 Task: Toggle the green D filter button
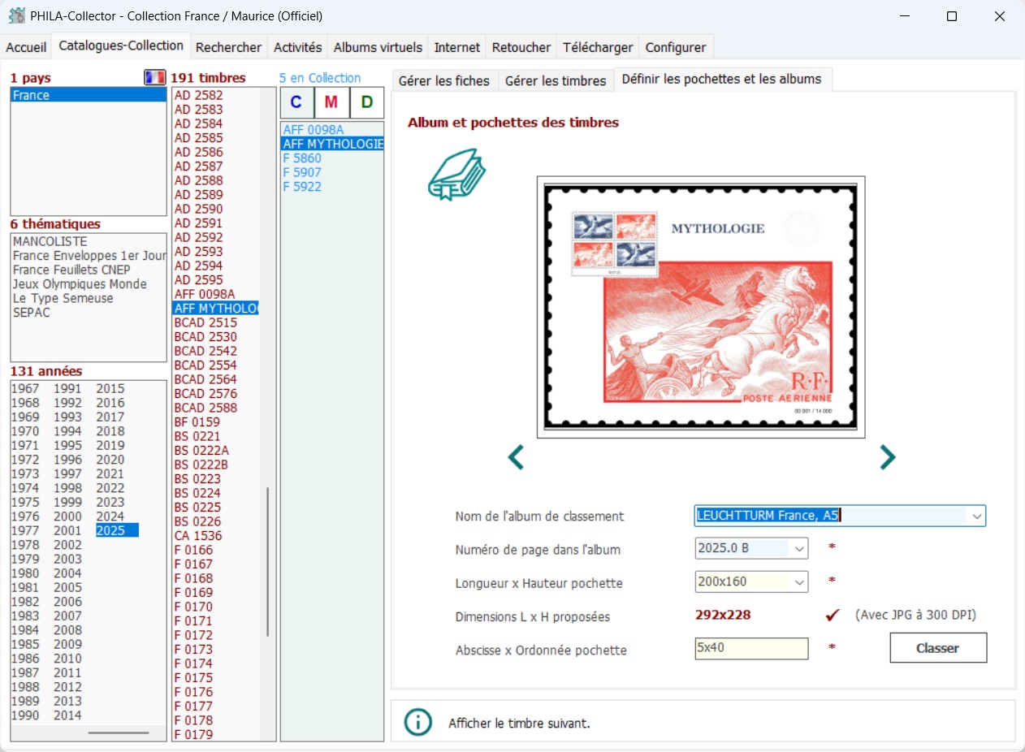(367, 102)
